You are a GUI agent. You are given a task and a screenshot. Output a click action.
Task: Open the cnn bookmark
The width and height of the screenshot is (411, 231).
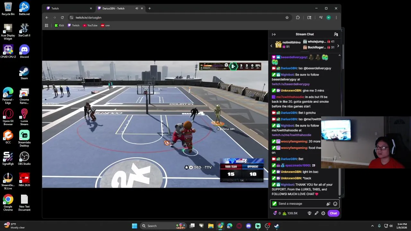(105, 25)
